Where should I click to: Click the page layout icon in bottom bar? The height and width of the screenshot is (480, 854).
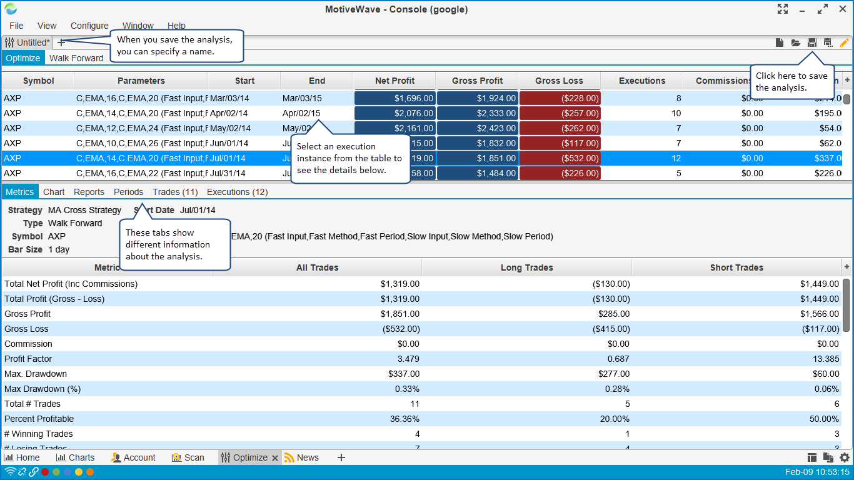click(812, 457)
